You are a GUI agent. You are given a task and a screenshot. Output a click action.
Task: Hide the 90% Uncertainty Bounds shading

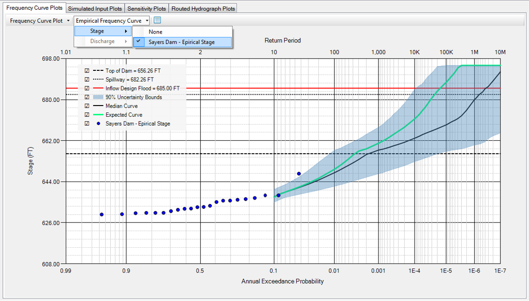(x=86, y=97)
